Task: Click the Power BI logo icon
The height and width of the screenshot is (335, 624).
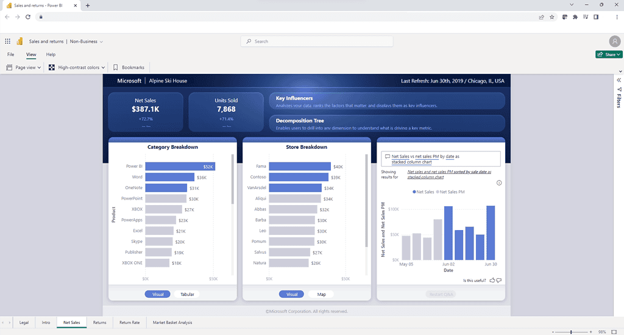Action: tap(19, 41)
